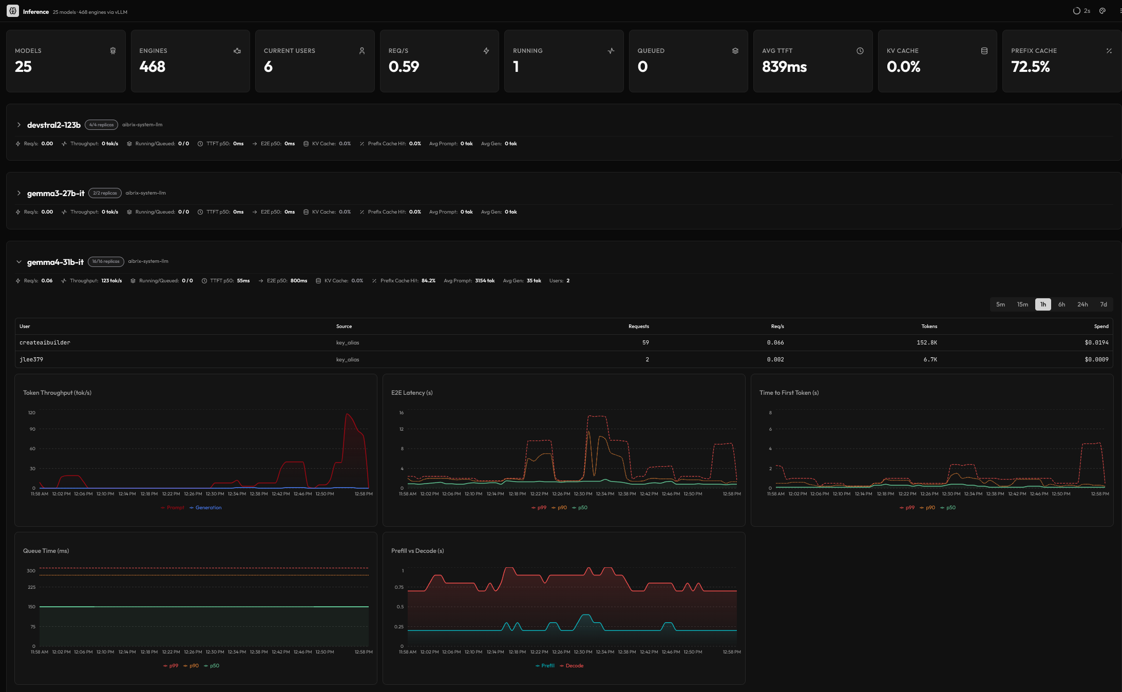This screenshot has height=692, width=1122.
Task: Sort table by Spend column header
Action: pyautogui.click(x=1101, y=326)
